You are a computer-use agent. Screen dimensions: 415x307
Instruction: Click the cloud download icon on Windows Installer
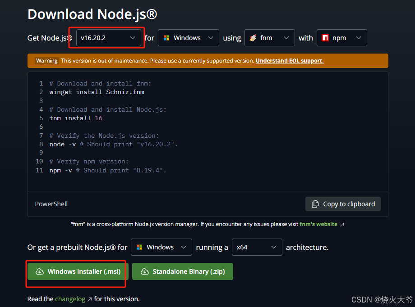point(40,271)
